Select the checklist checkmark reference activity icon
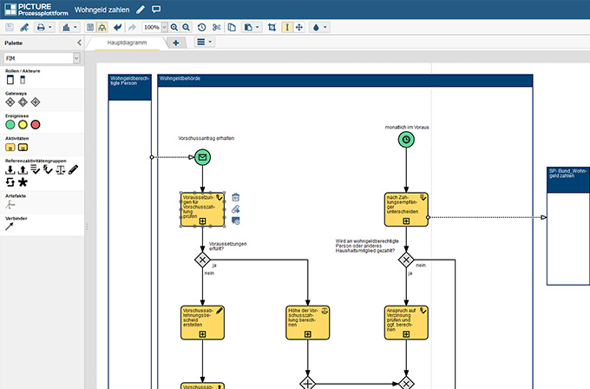Viewport: 590px width, 389px height. (x=36, y=170)
